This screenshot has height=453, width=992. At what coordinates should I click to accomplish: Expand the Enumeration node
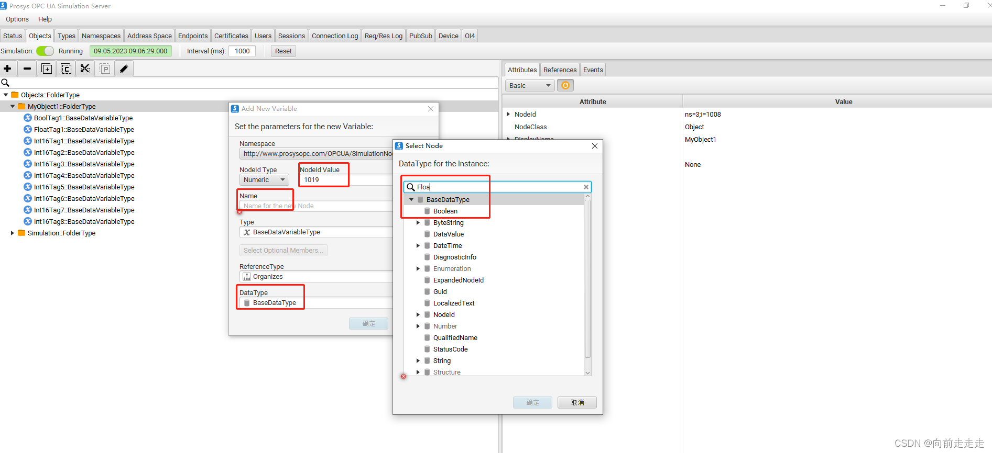pos(418,269)
